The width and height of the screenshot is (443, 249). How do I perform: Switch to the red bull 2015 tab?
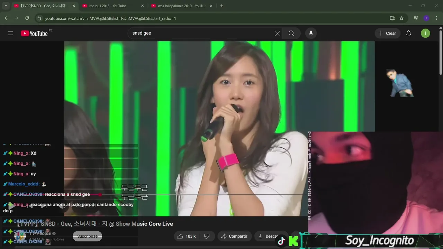coord(113,6)
